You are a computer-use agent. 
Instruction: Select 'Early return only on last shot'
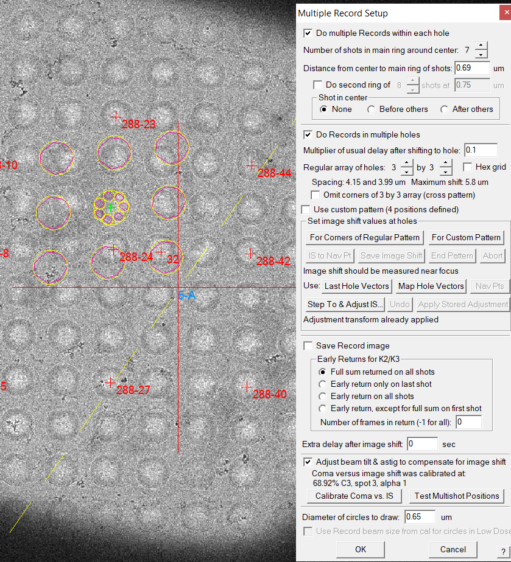(x=323, y=384)
